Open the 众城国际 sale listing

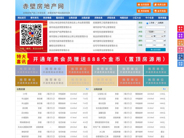click(x=25, y=118)
